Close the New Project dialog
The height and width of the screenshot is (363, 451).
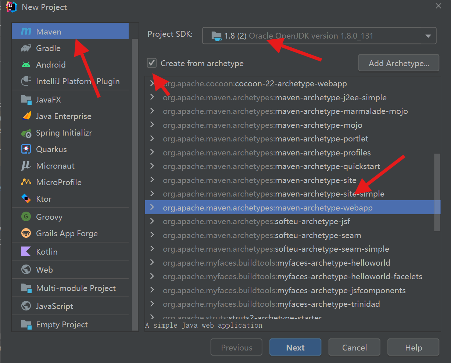[x=438, y=6]
